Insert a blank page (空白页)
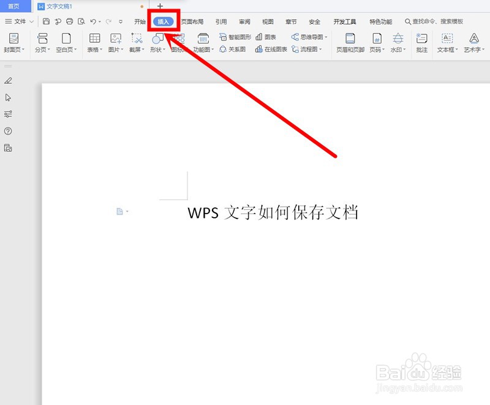This screenshot has width=490, height=405. point(66,42)
